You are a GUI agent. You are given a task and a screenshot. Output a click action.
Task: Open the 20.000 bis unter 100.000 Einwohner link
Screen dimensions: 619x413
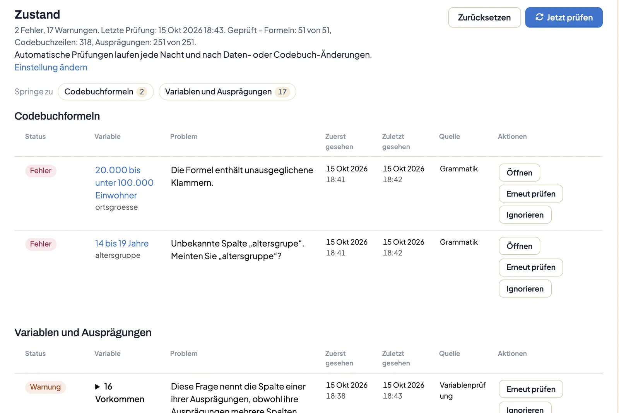pos(124,183)
